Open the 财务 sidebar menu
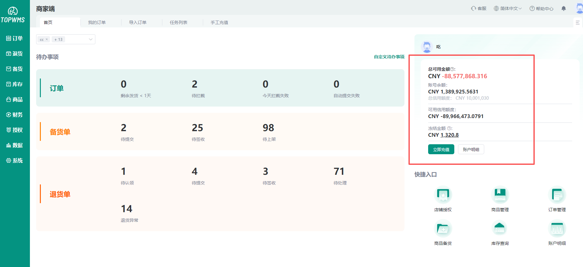The width and height of the screenshot is (583, 267). pyautogui.click(x=15, y=115)
